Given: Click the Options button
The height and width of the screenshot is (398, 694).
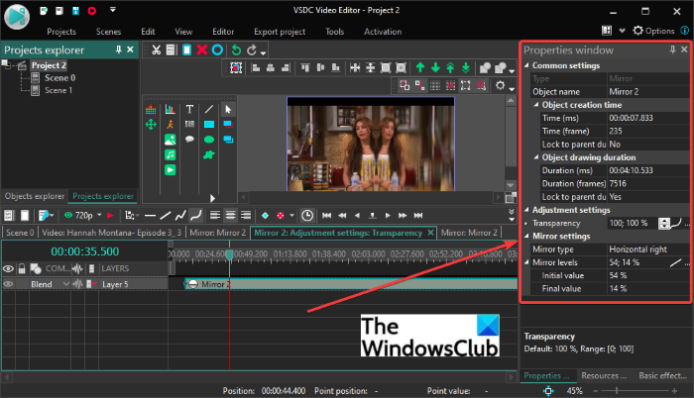Looking at the screenshot, I should click(653, 31).
